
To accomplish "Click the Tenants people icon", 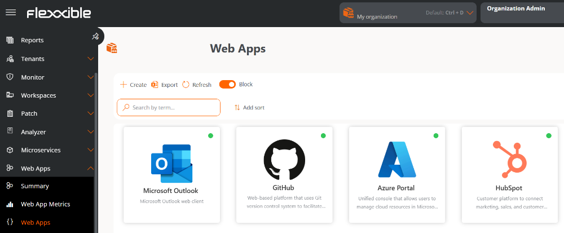I will click(10, 59).
